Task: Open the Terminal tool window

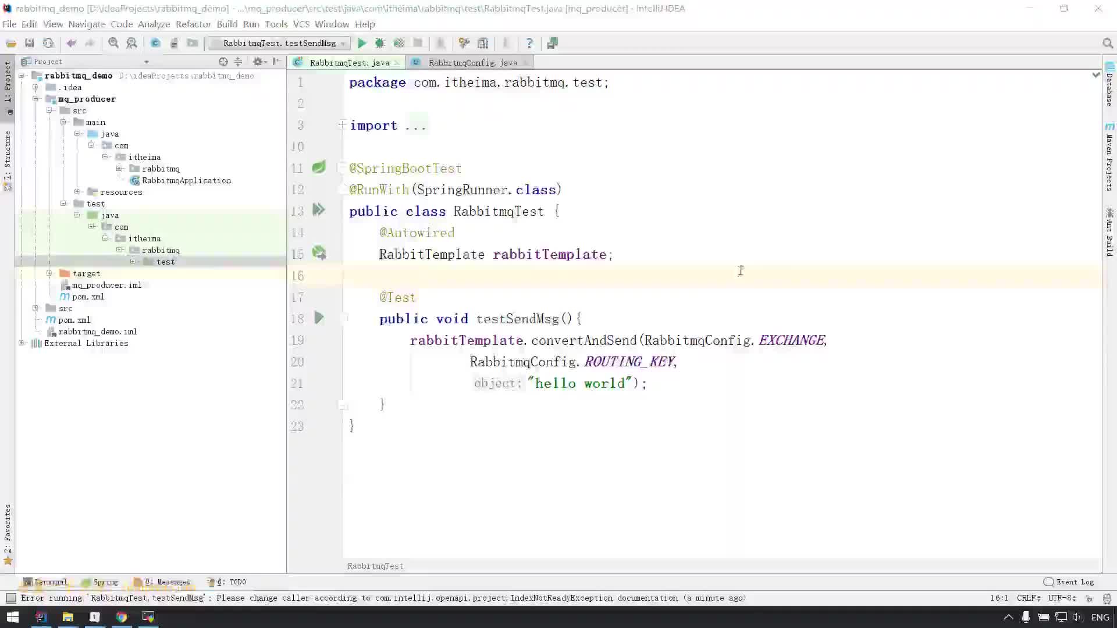Action: [x=45, y=581]
